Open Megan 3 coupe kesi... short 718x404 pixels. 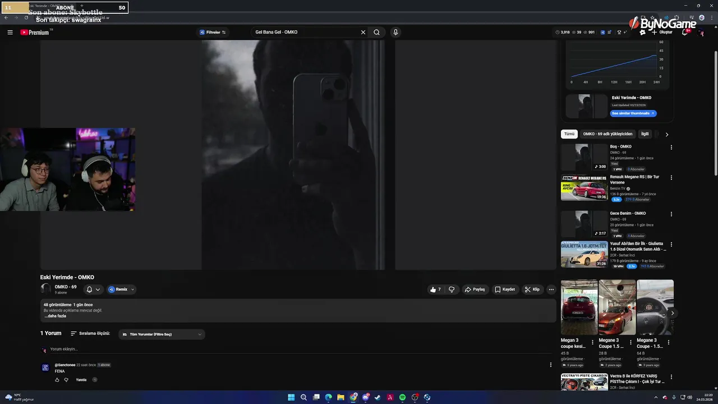579,307
